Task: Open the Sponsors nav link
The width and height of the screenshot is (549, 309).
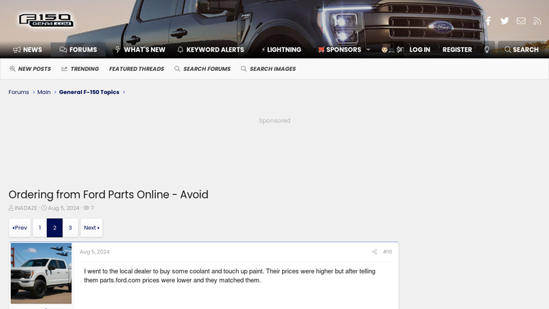Action: coord(340,49)
